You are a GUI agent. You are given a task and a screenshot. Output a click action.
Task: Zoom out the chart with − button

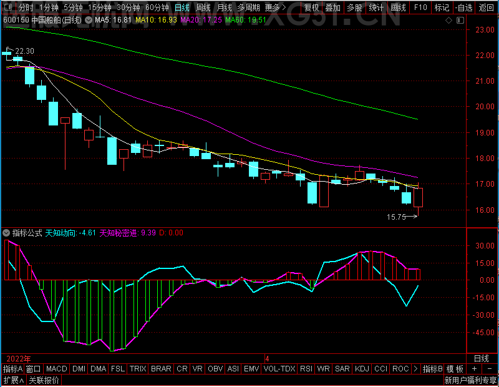tap(490, 369)
